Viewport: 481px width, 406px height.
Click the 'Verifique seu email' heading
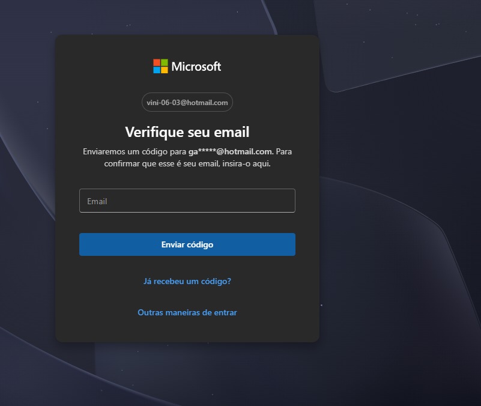tap(187, 132)
